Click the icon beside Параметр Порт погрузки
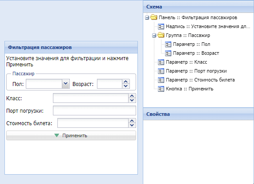Image resolution: width=254 pixels, height=184 pixels. (x=161, y=71)
